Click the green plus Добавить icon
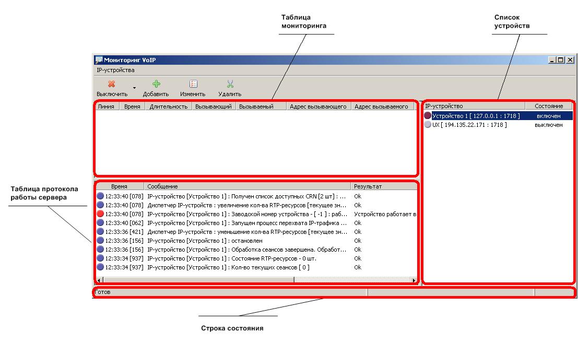Image resolution: width=578 pixels, height=343 pixels. pos(156,84)
